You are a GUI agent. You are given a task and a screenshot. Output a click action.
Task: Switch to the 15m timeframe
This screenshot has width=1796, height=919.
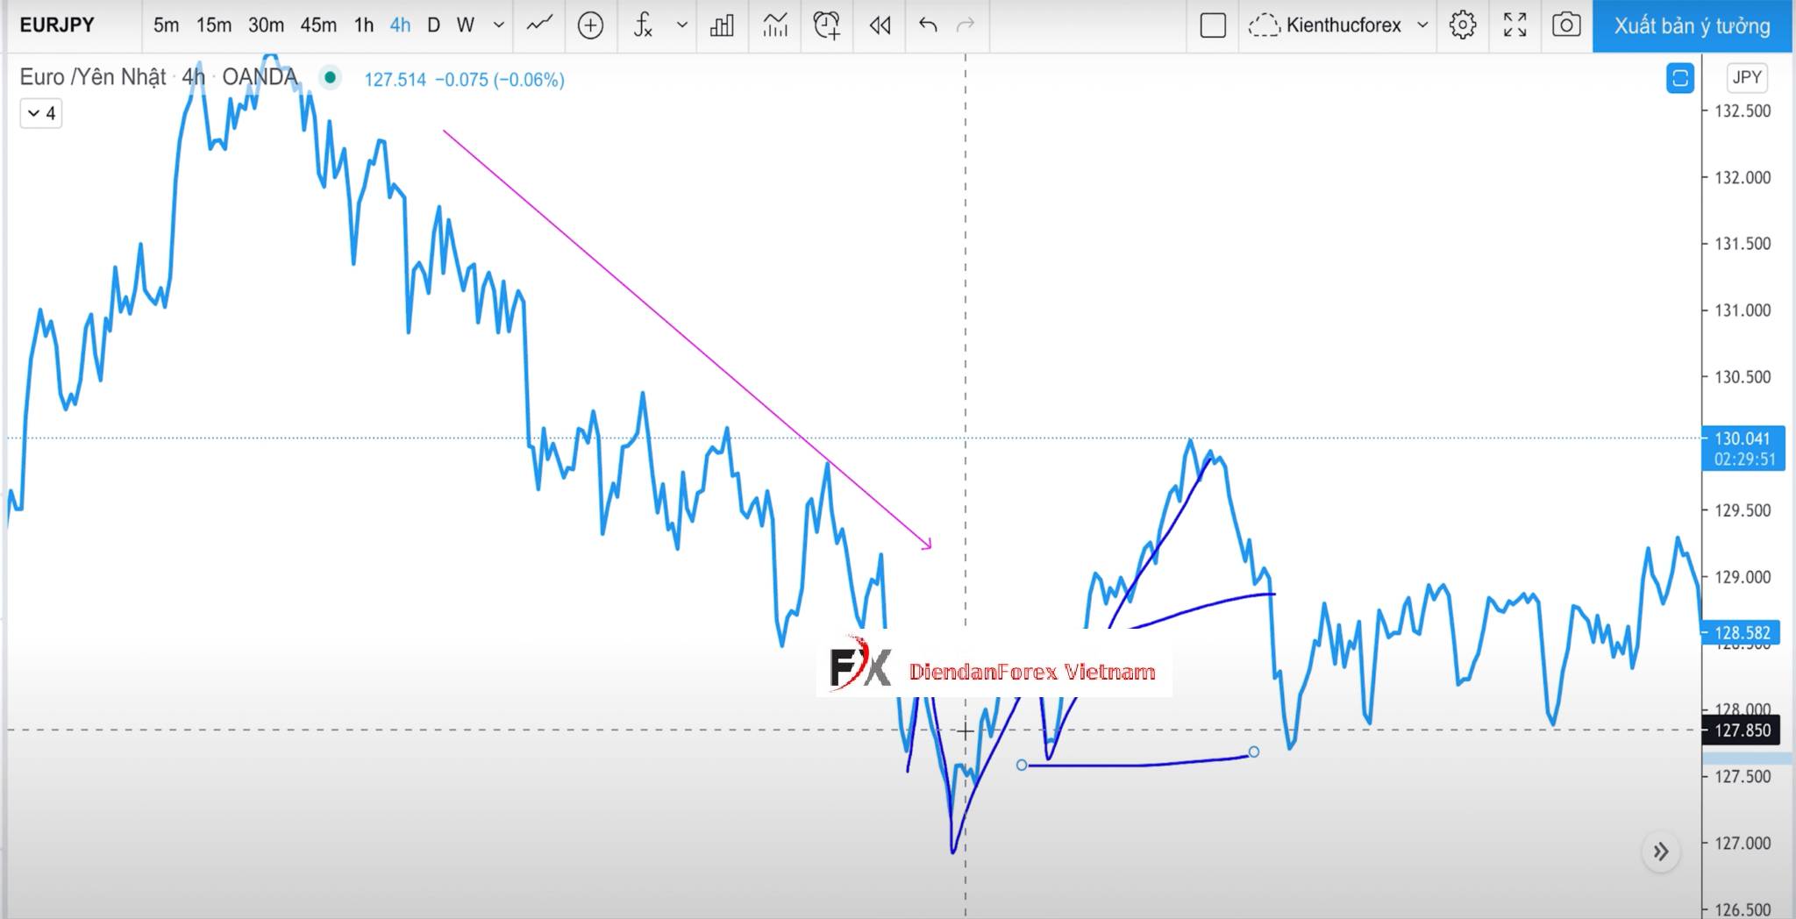pos(214,25)
